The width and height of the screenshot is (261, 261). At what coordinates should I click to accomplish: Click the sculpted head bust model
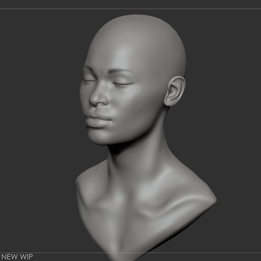[146, 138]
